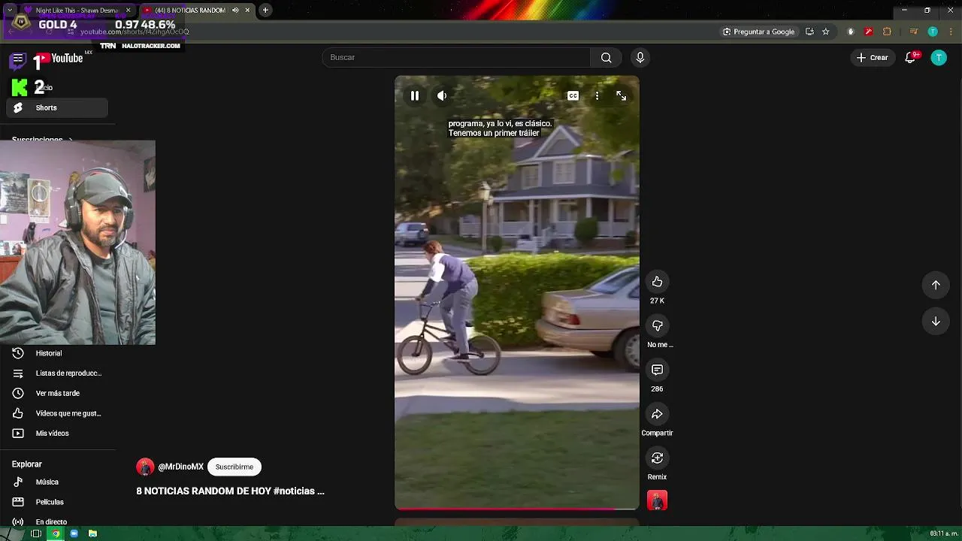Open the Short's three-dot options menu

(x=597, y=96)
